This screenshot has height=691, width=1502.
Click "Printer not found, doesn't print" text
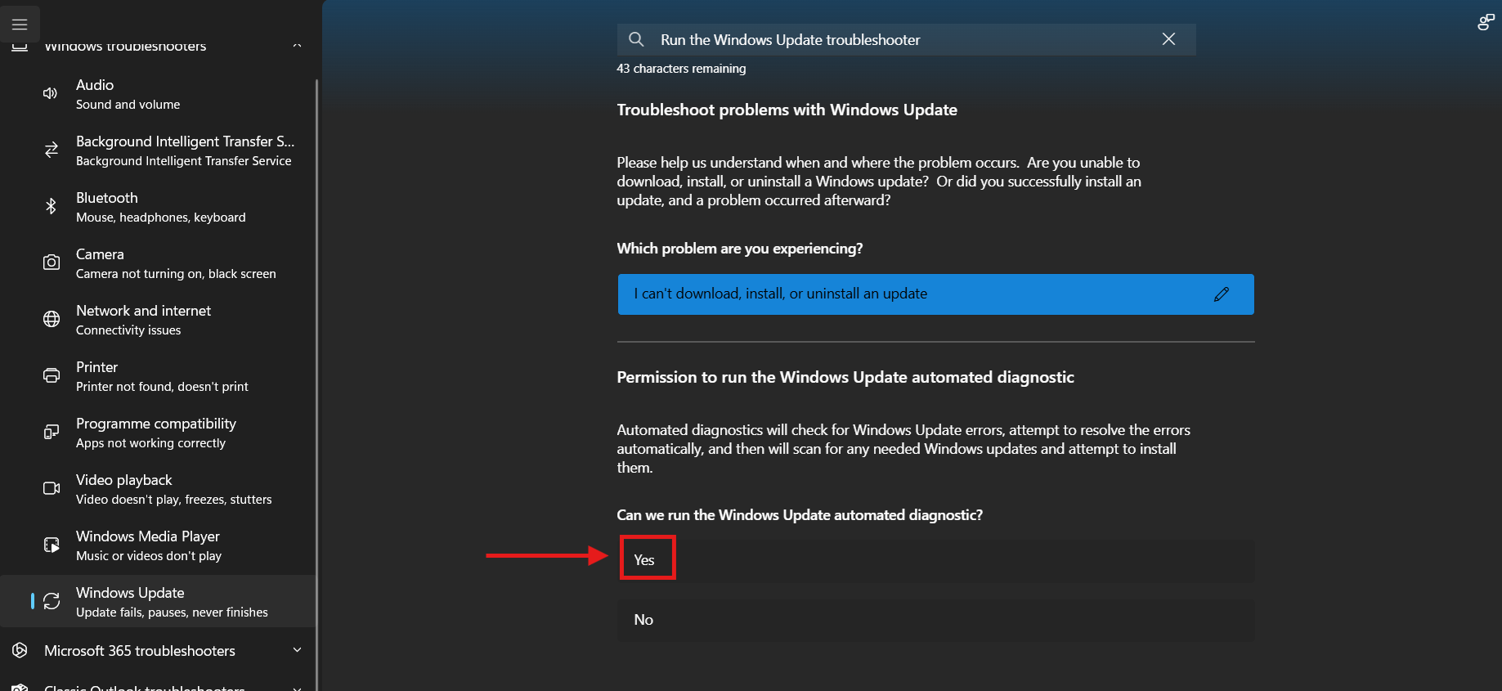(162, 387)
